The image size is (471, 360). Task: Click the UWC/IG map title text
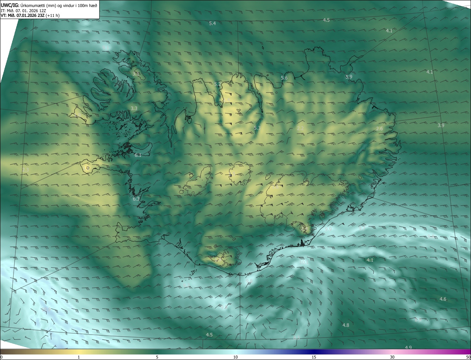(x=49, y=5)
